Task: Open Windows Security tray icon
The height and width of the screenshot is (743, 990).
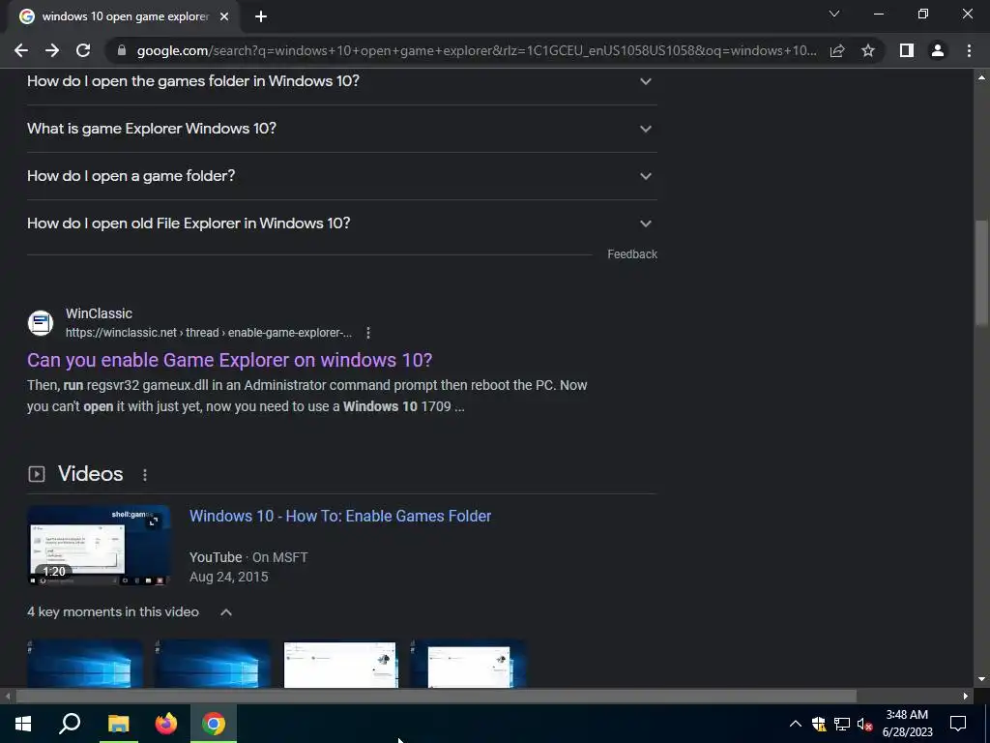Action: point(819,724)
